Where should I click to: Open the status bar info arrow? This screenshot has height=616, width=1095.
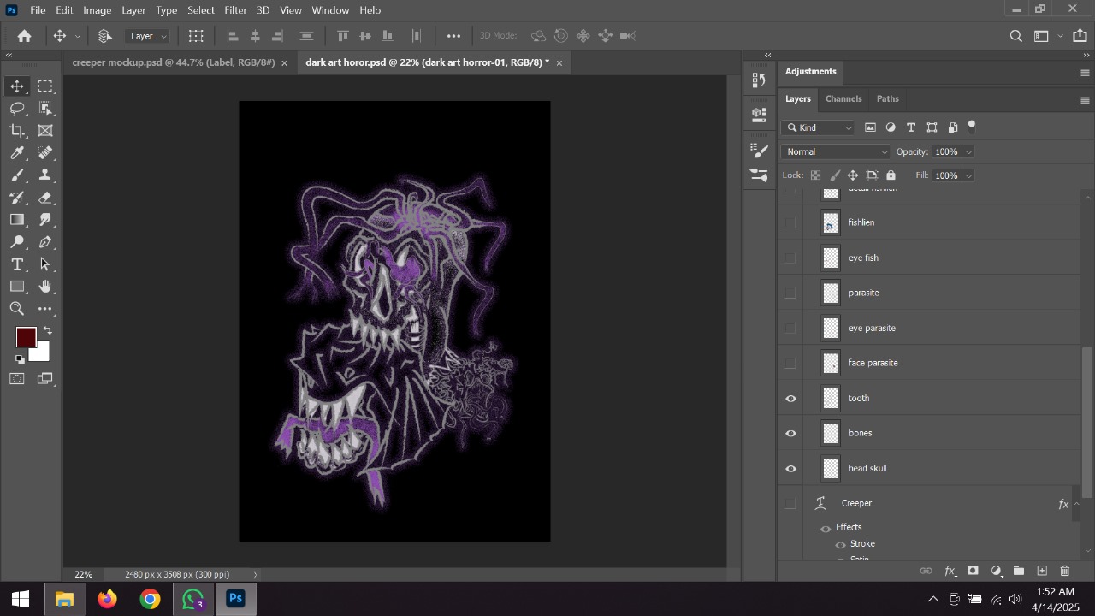(255, 575)
